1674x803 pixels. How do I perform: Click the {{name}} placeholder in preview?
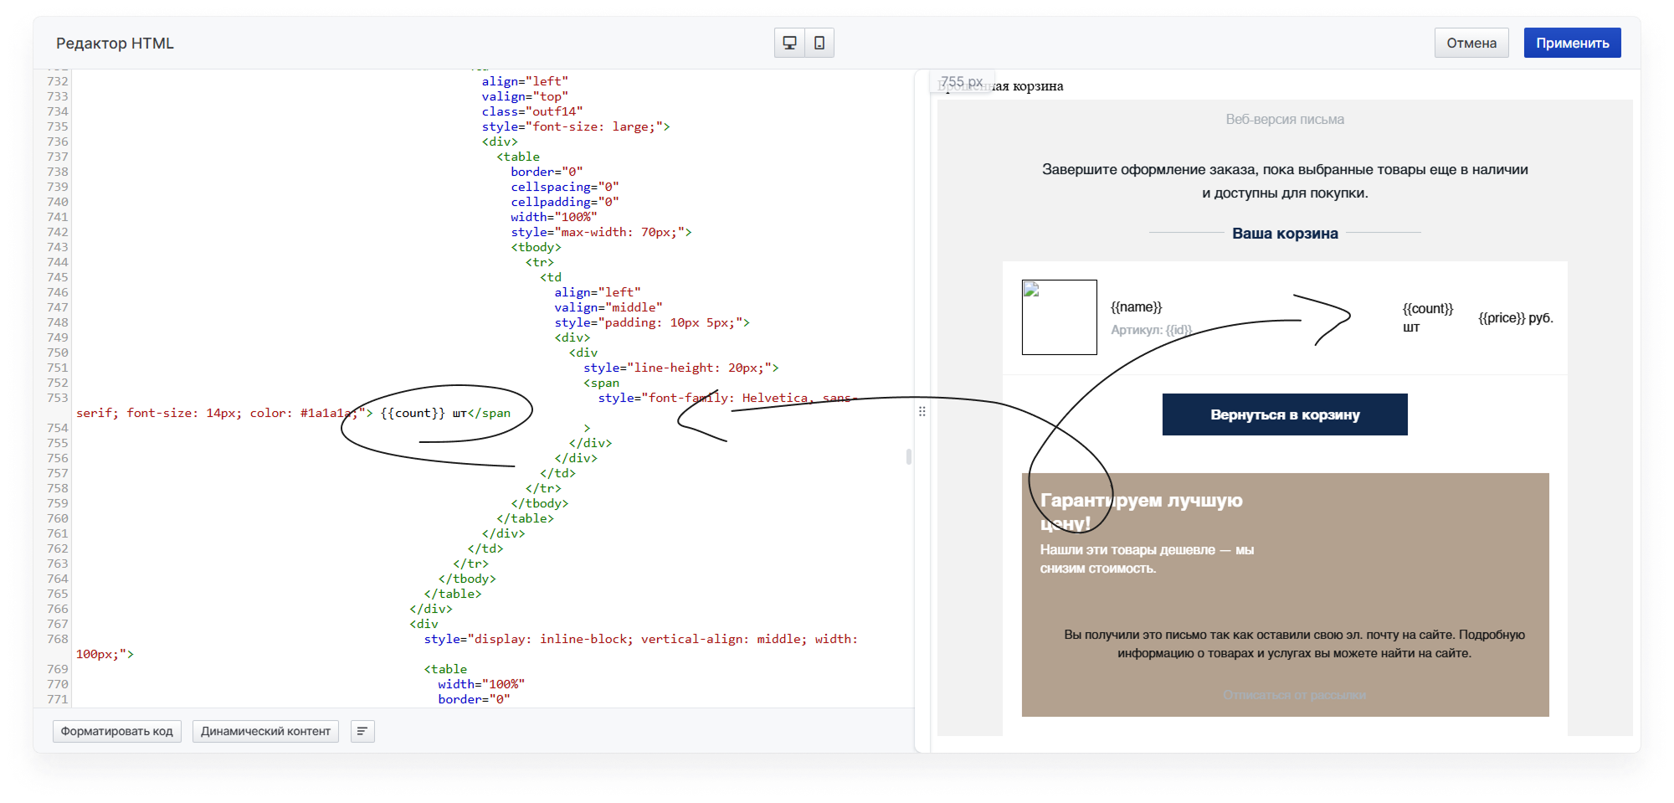tap(1136, 307)
